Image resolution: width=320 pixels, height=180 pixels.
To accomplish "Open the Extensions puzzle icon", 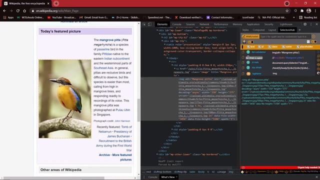I will coord(302,11).
